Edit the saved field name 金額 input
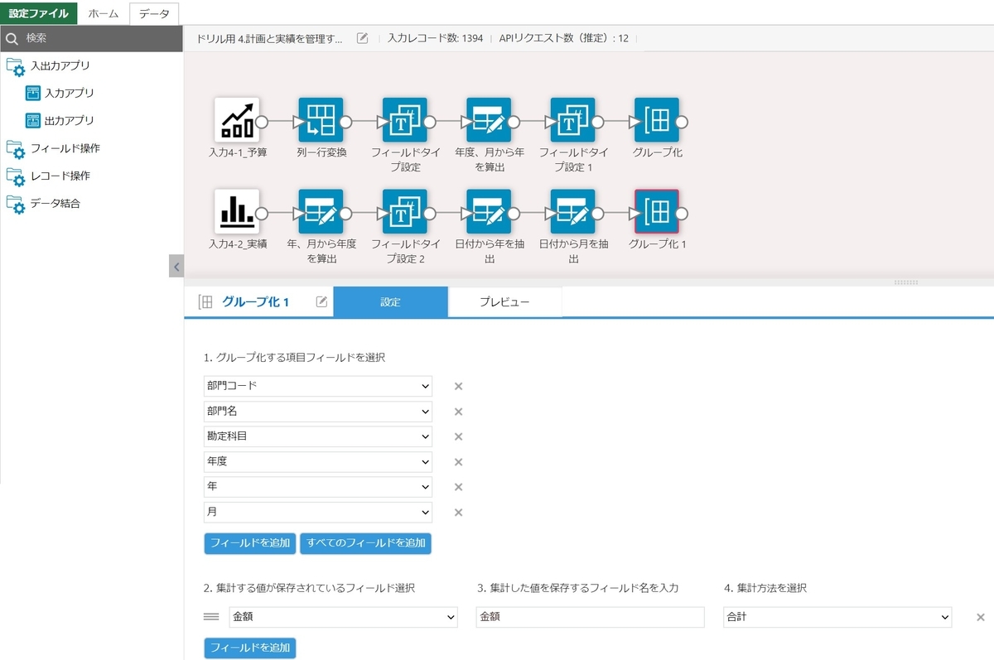This screenshot has width=994, height=660. (590, 617)
